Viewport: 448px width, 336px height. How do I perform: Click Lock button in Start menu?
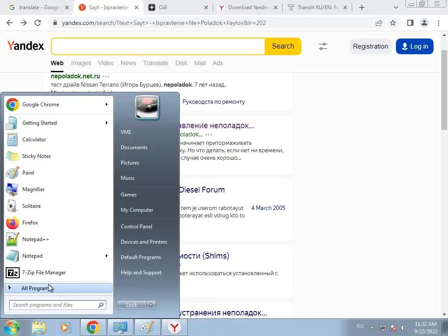coord(131,305)
